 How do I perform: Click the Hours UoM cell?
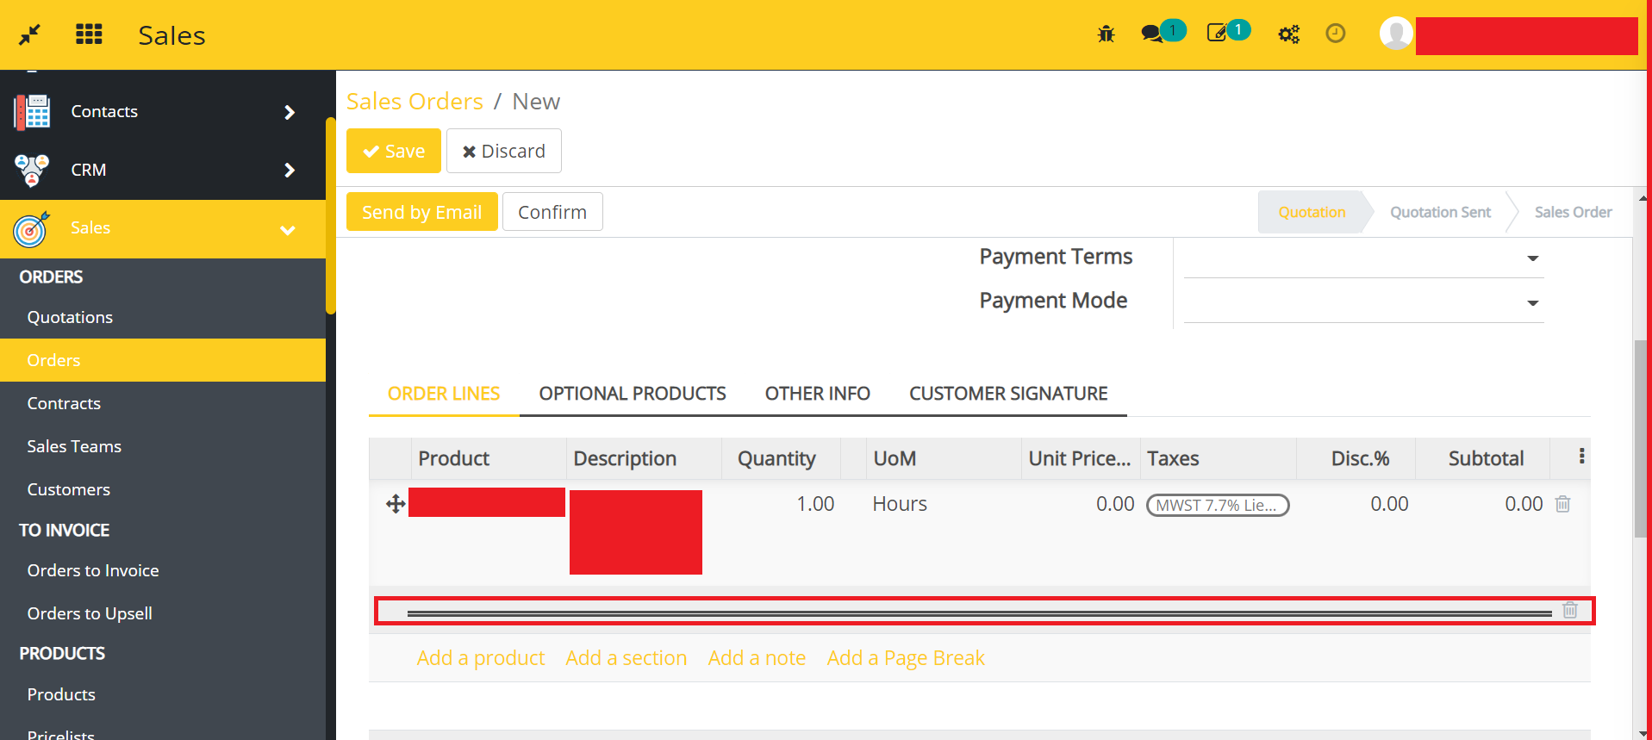coord(900,504)
